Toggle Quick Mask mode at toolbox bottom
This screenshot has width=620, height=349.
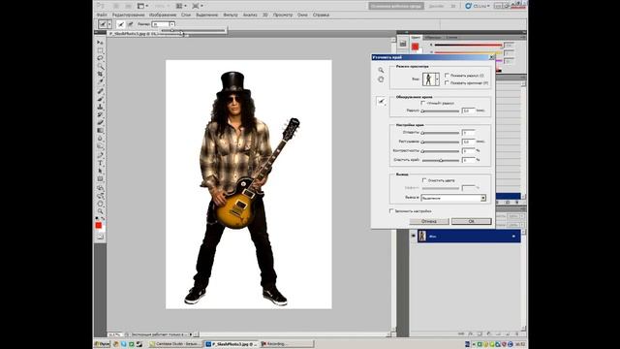pos(100,237)
